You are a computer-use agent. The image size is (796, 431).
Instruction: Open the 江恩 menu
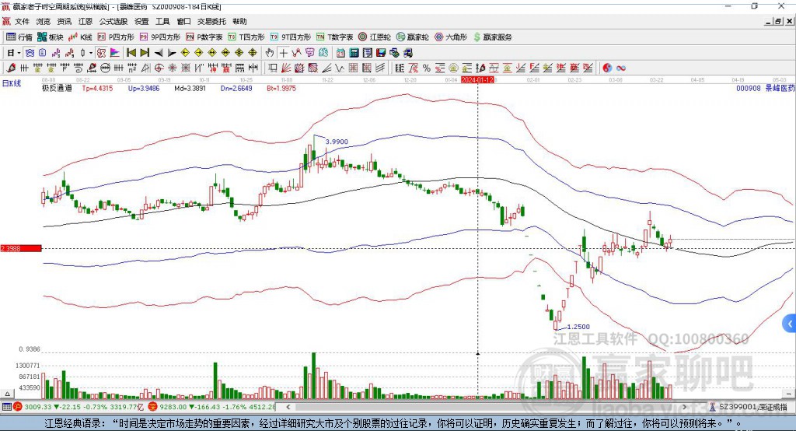click(86, 21)
